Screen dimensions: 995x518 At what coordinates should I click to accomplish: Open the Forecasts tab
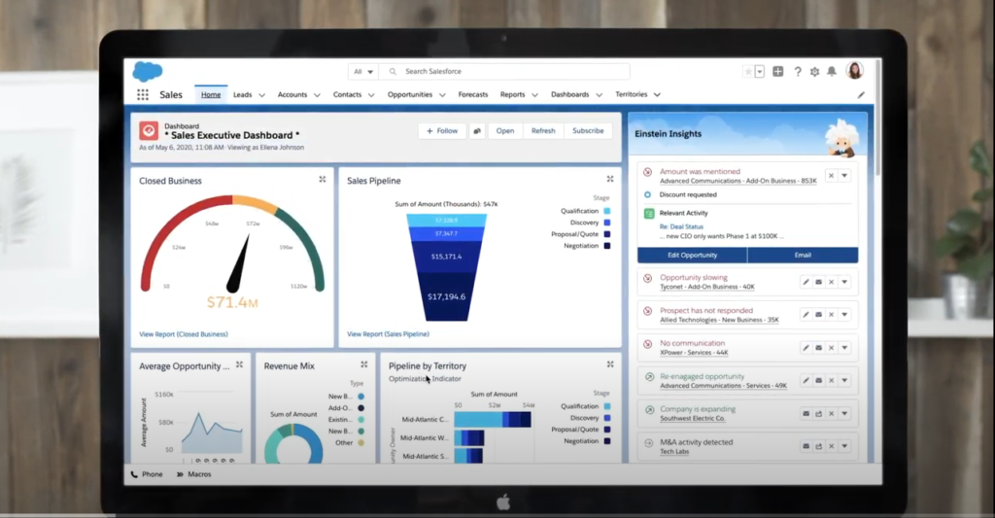pos(473,94)
